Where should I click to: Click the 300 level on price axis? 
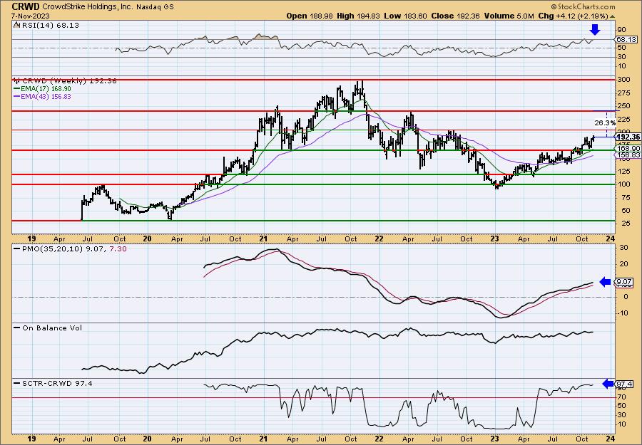(x=624, y=80)
